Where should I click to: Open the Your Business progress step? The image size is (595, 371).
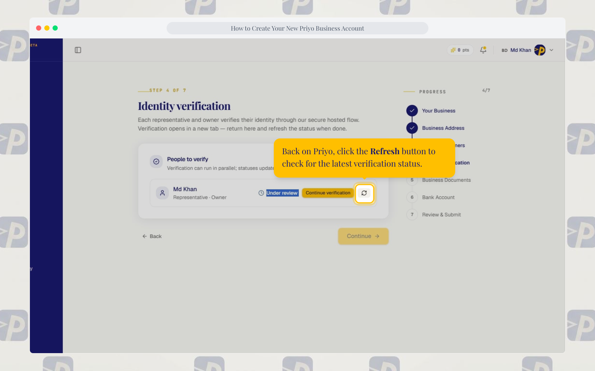pyautogui.click(x=439, y=111)
